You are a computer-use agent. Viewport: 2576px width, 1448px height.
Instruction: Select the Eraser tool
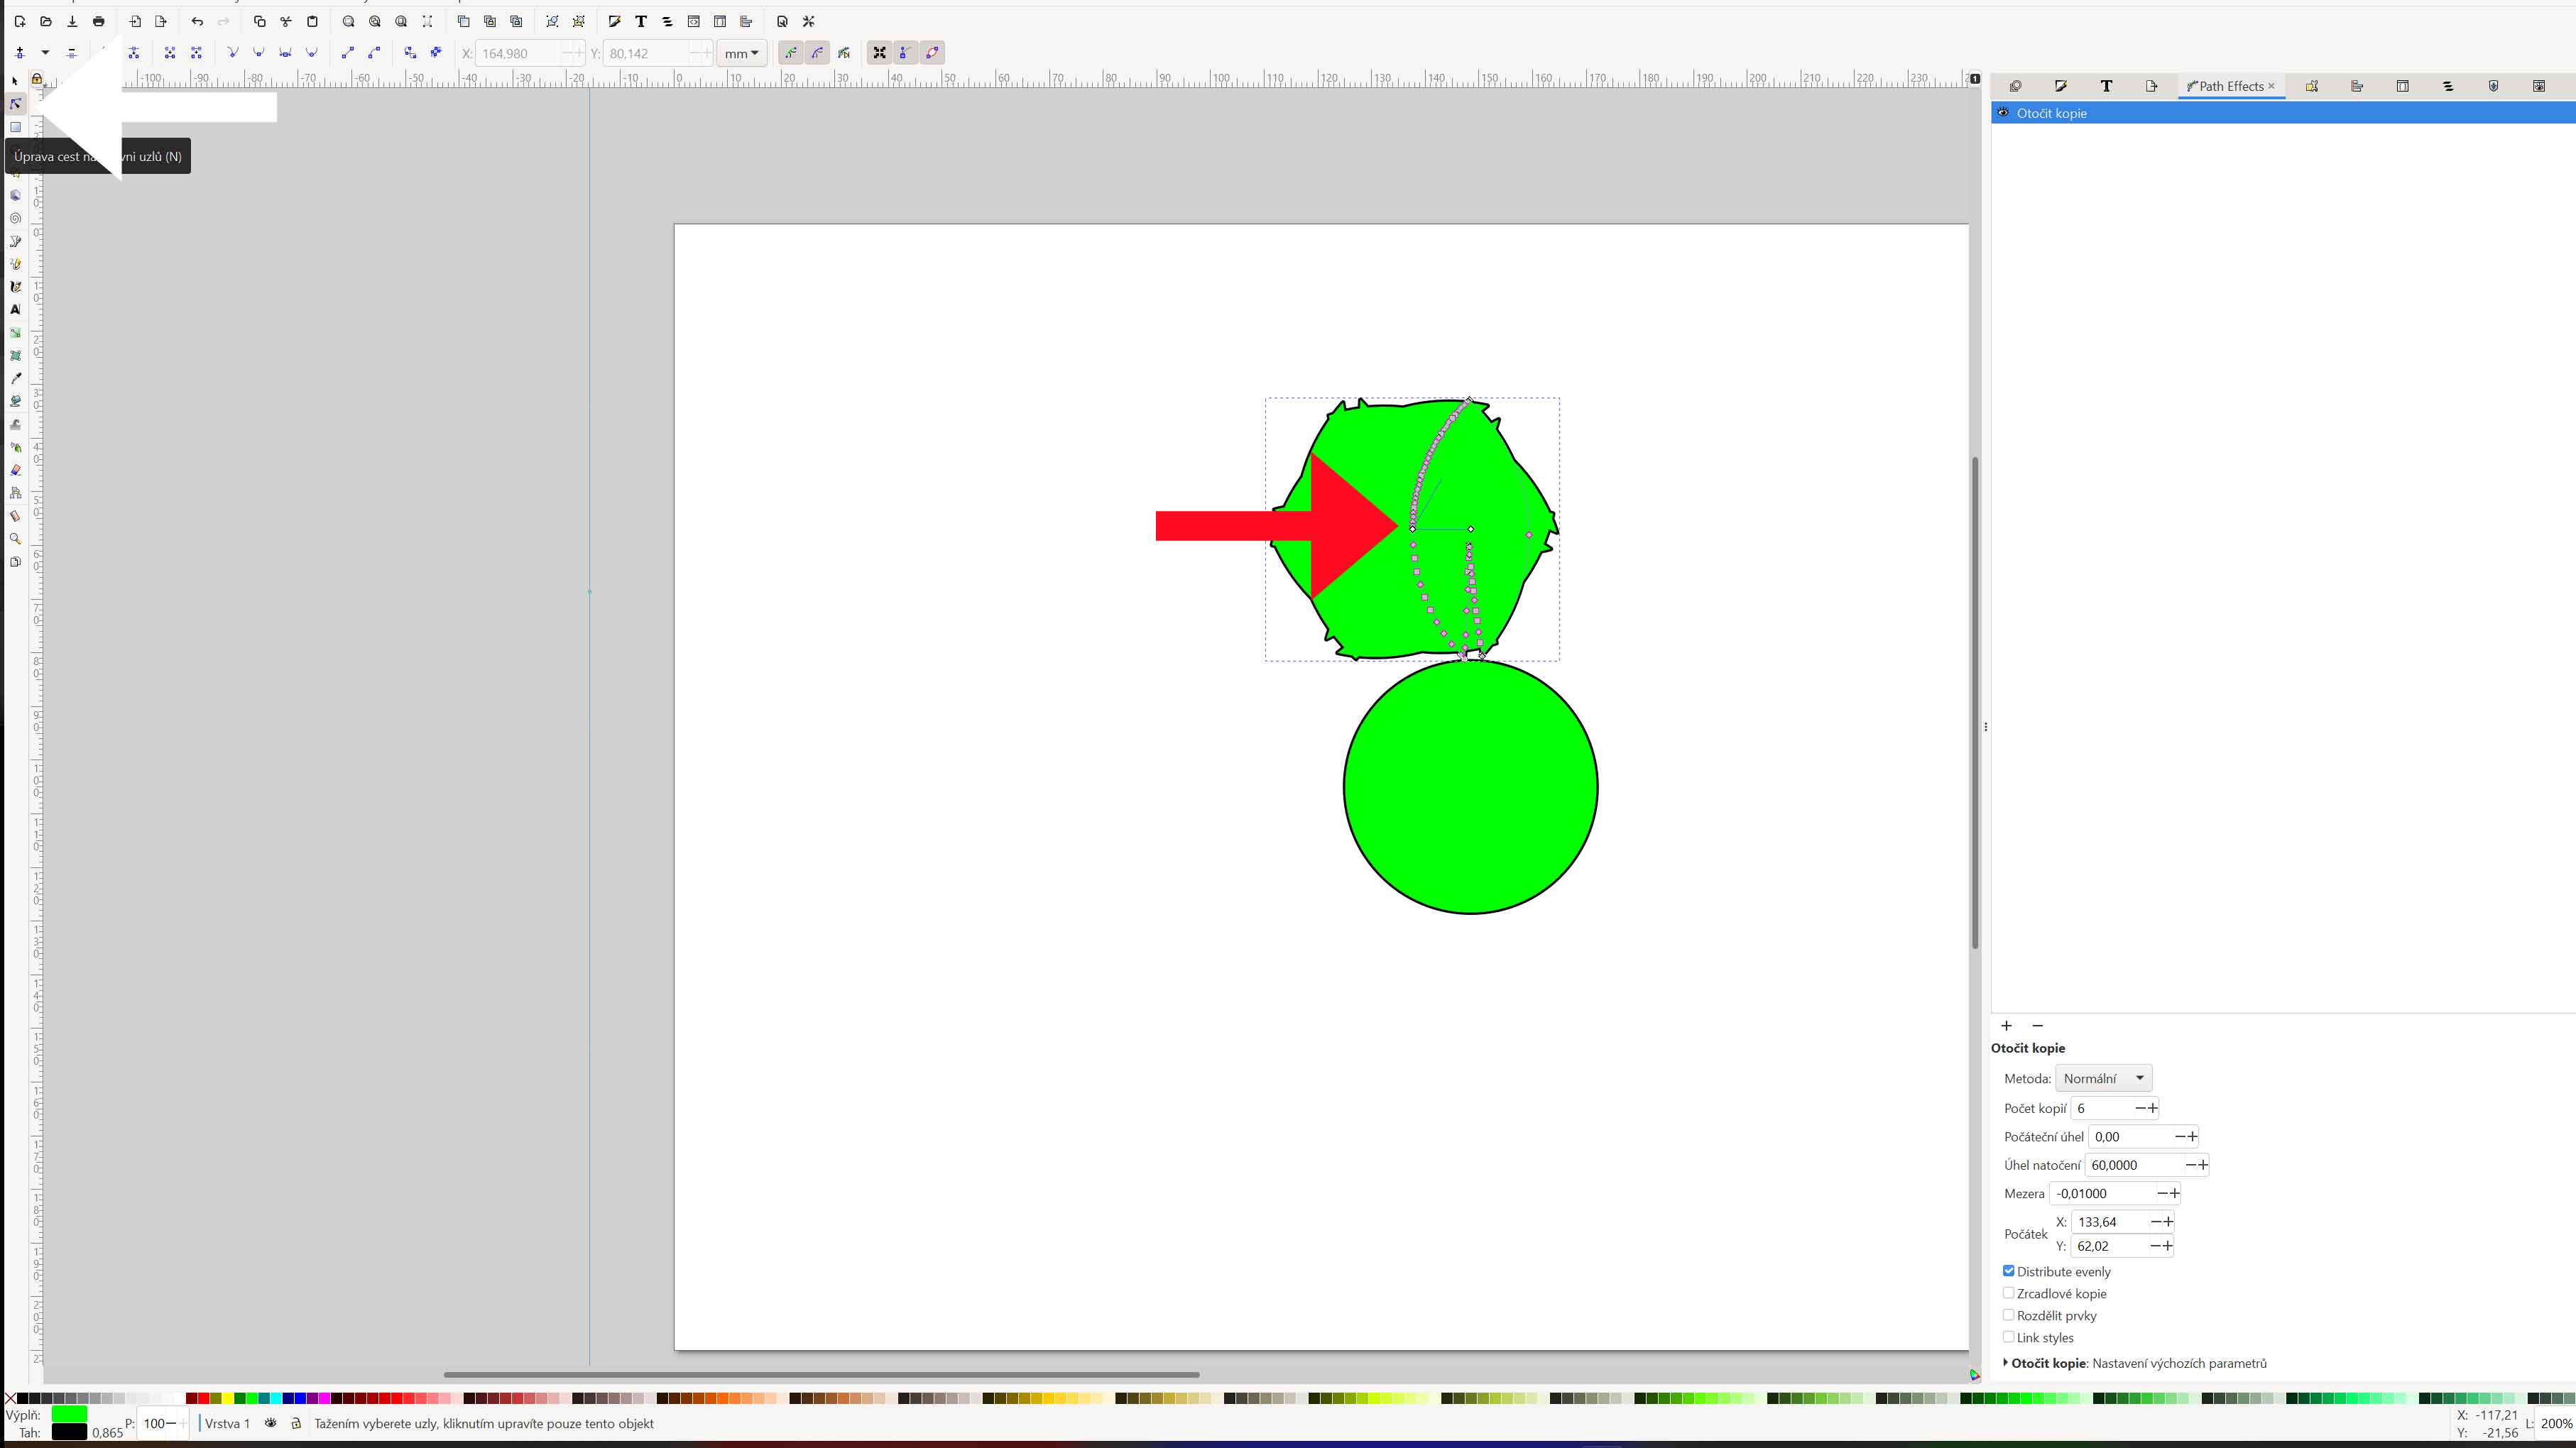click(x=15, y=470)
